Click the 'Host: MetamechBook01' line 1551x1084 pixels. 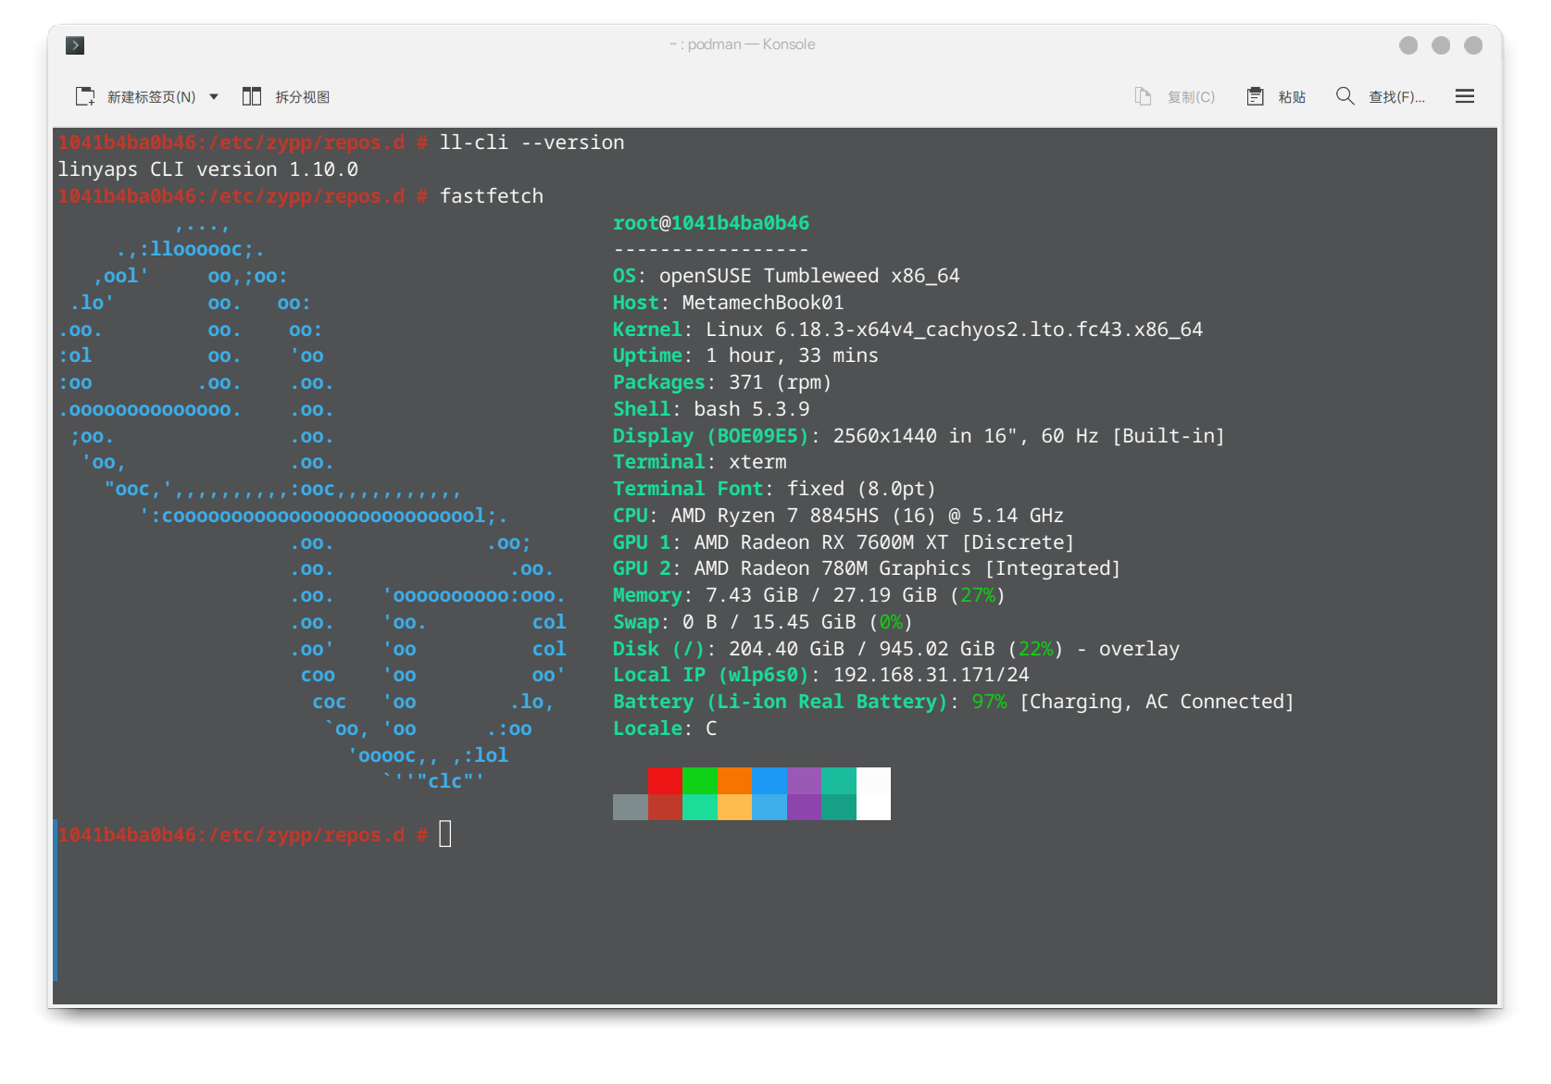click(x=729, y=303)
